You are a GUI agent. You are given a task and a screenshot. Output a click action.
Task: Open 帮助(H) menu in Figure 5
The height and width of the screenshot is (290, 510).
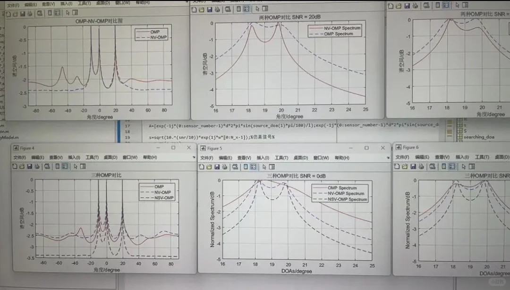click(x=342, y=157)
